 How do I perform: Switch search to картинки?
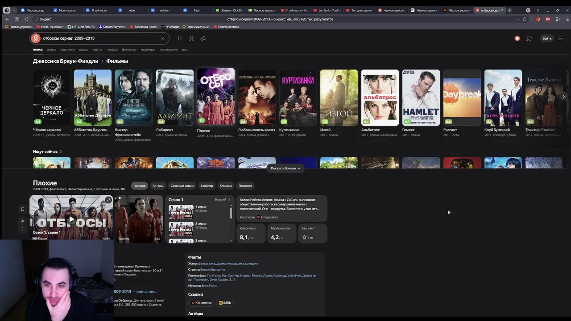[68, 49]
